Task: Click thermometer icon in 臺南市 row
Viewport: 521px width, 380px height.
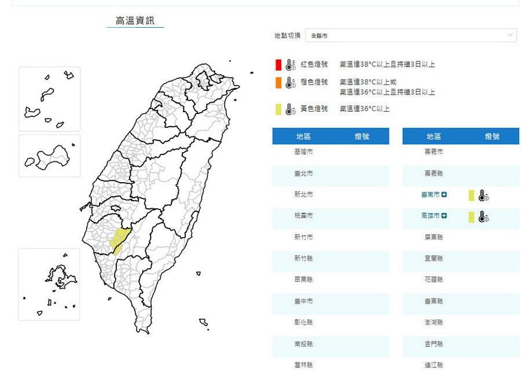Action: pos(483,196)
